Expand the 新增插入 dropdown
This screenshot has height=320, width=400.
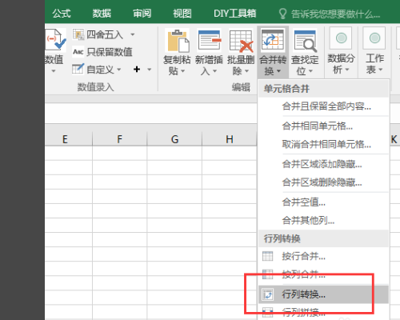(214, 71)
